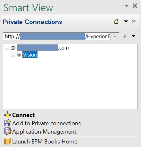This screenshot has height=147, width=141.
Task: Click the Application Management database pencil icon
Action: 7,131
